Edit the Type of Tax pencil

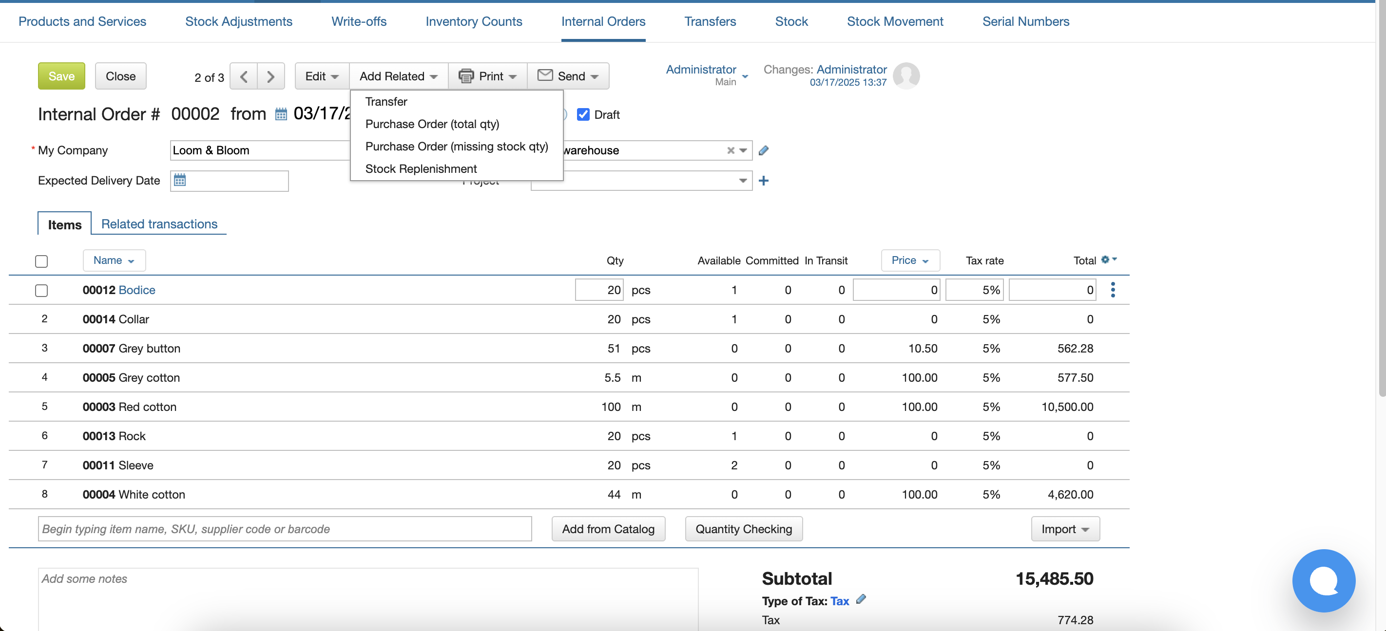click(861, 599)
